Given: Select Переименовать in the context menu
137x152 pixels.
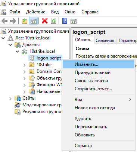Looking at the screenshot, I should (99, 127).
